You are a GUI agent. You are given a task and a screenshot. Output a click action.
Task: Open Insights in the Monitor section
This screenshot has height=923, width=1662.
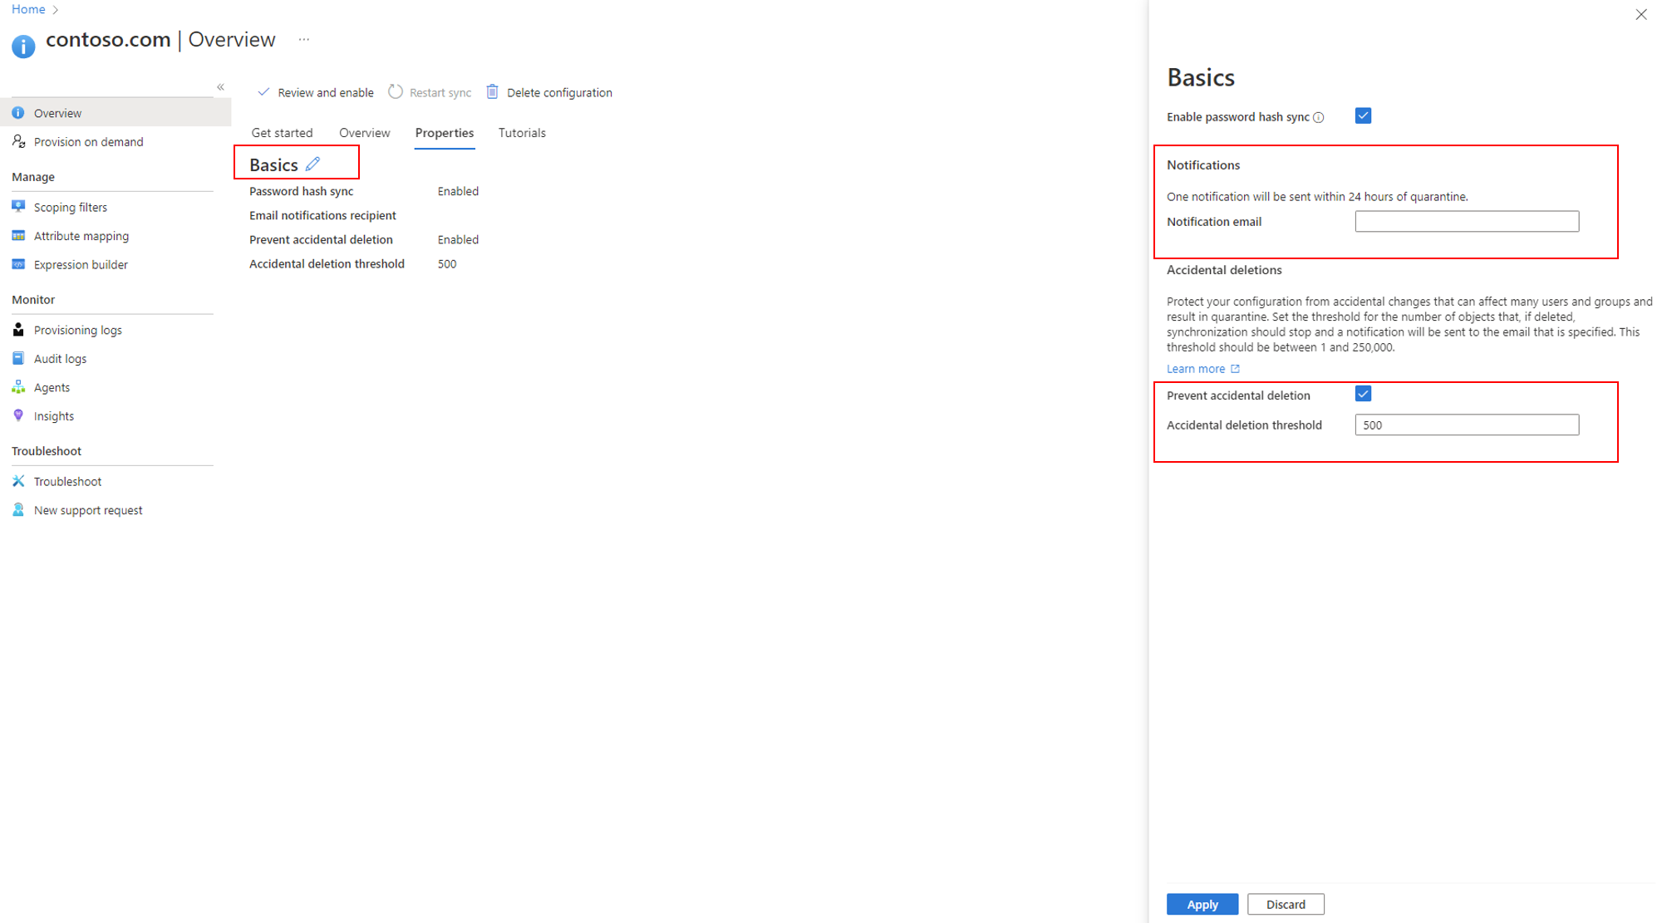click(x=53, y=416)
